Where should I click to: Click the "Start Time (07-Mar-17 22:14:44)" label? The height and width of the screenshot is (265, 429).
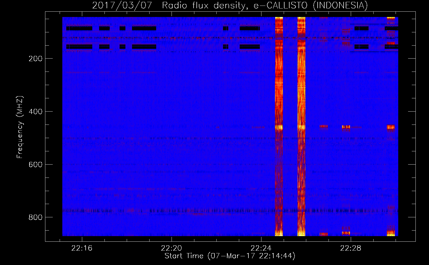[230, 256]
